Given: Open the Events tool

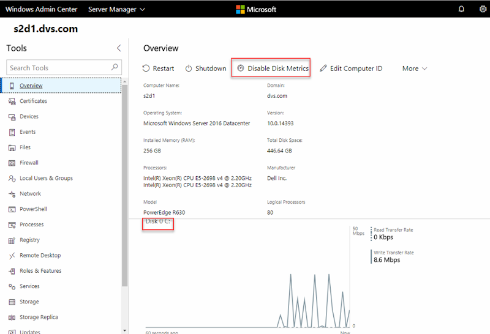Looking at the screenshot, I should (61, 132).
